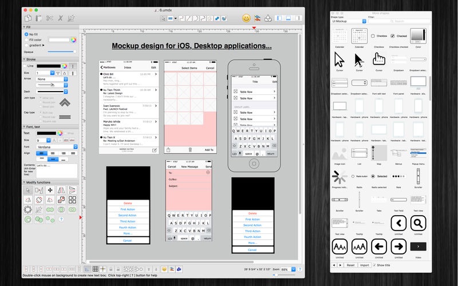458x286 pixels.
Task: Click the Reset button in shapes panel
Action: tap(350, 265)
